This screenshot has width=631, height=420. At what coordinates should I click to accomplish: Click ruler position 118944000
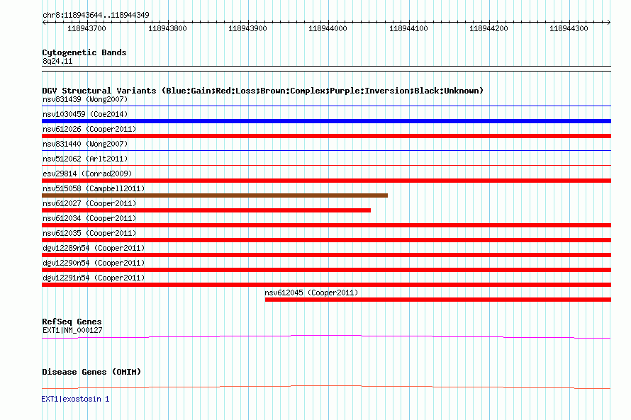328,28
